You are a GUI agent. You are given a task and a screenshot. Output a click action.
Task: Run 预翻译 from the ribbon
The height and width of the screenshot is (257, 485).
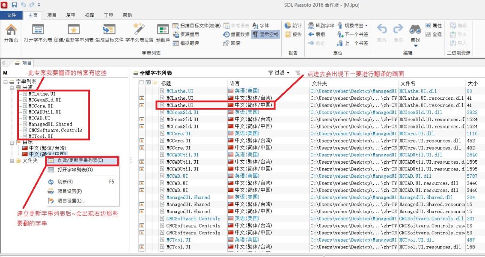pyautogui.click(x=163, y=30)
